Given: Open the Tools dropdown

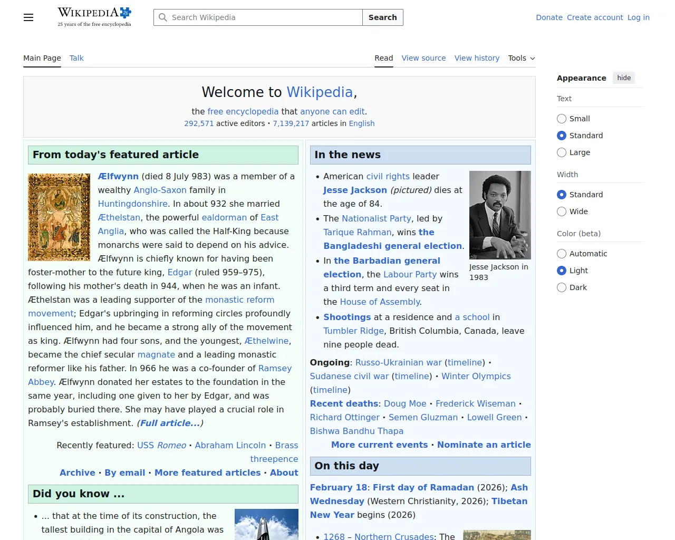Looking at the screenshot, I should pyautogui.click(x=521, y=58).
